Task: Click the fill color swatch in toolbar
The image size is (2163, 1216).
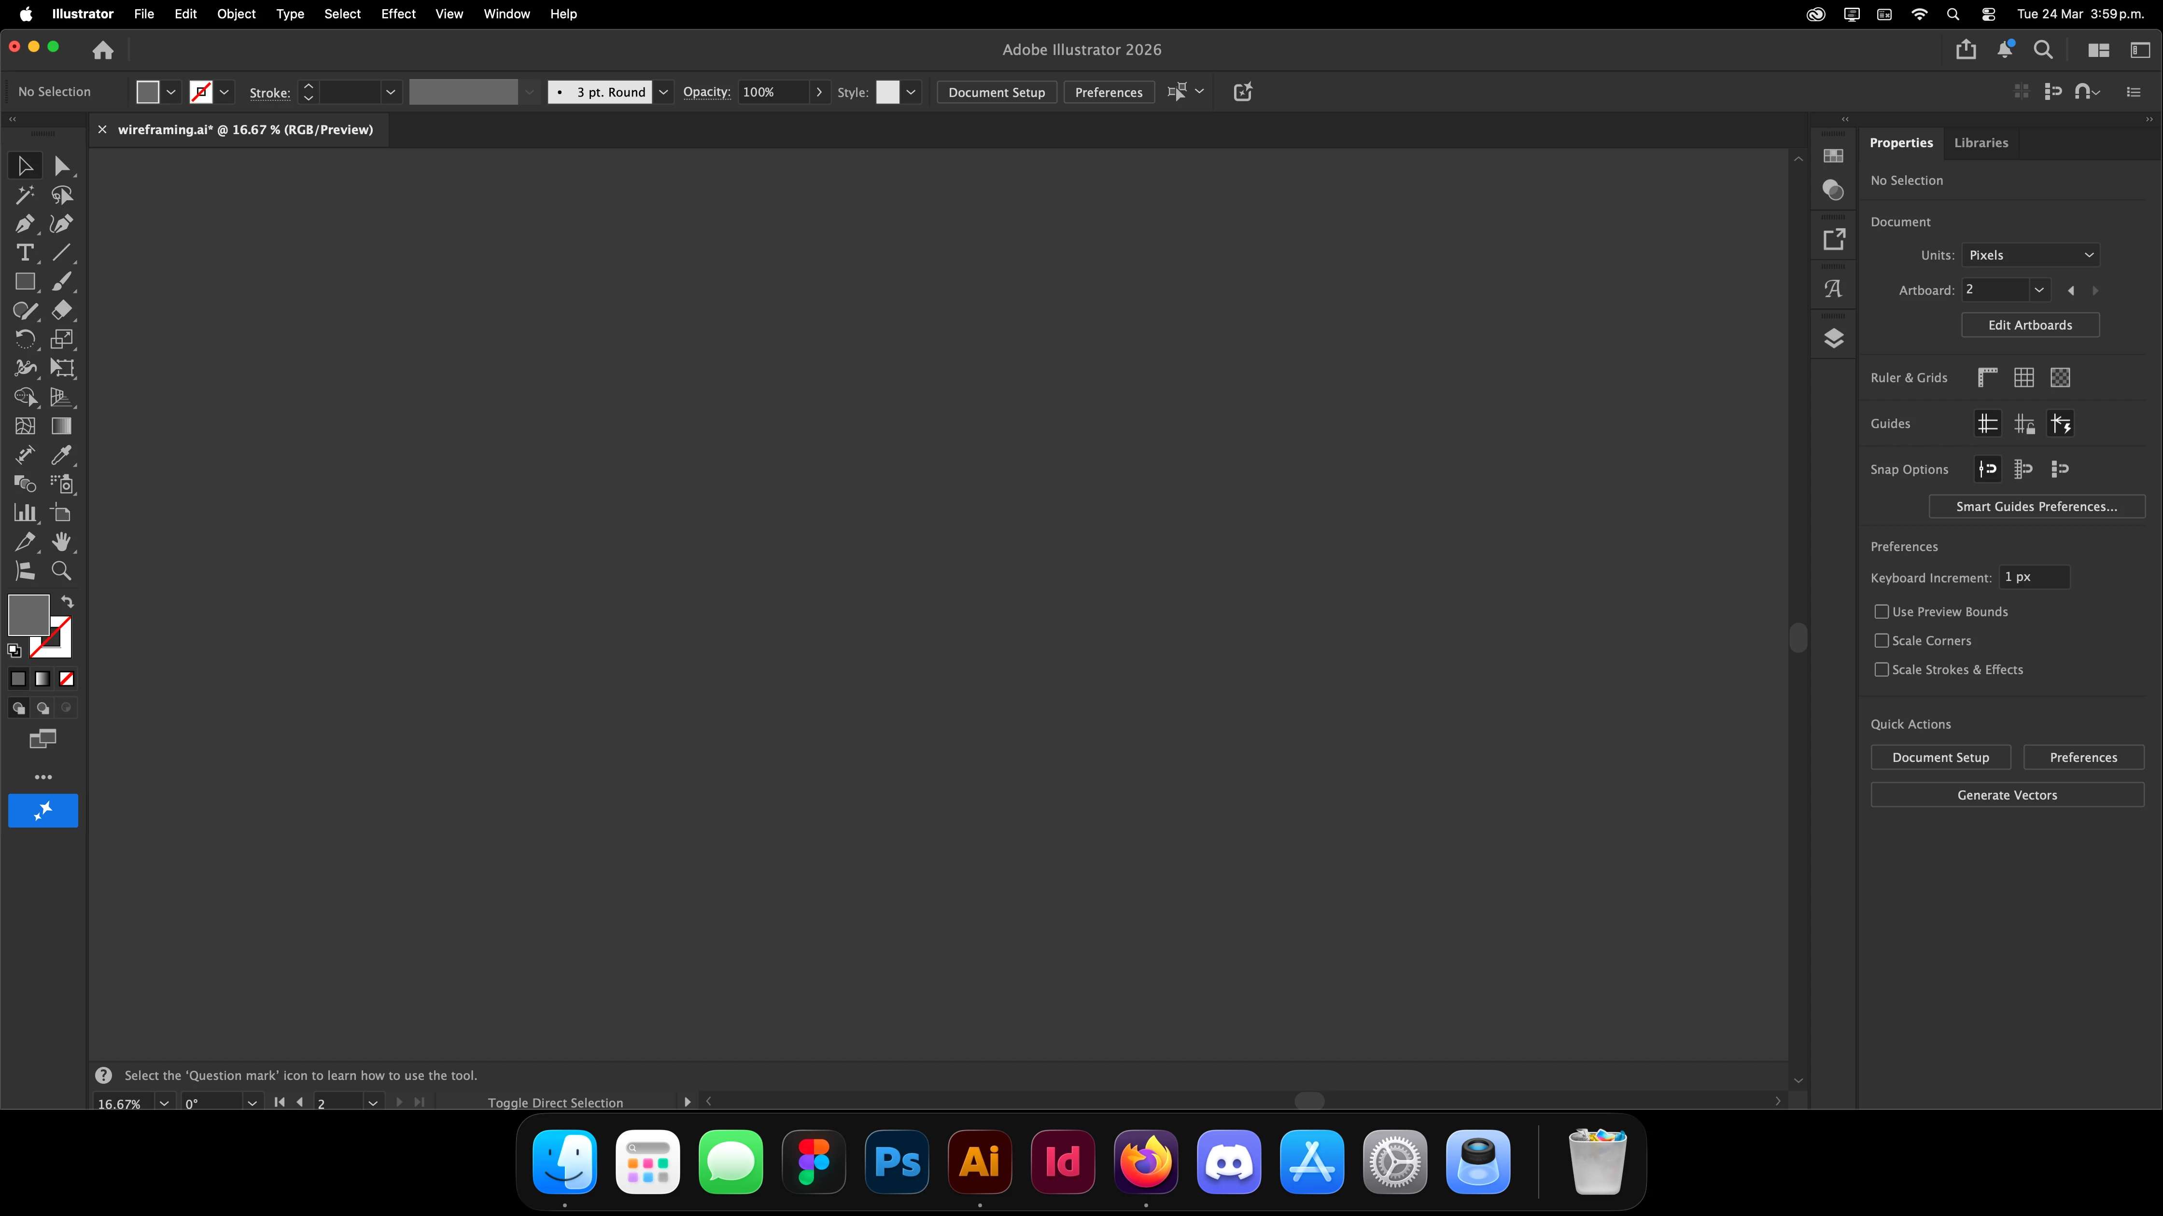Action: (x=28, y=614)
